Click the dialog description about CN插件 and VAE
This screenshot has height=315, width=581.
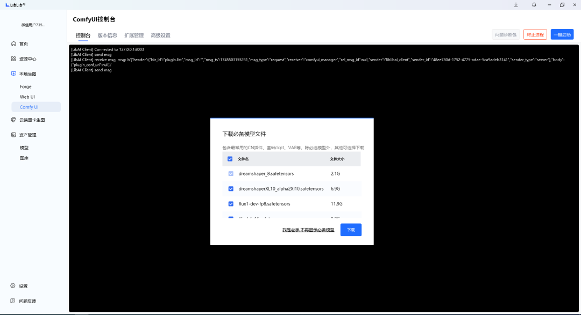(293, 148)
